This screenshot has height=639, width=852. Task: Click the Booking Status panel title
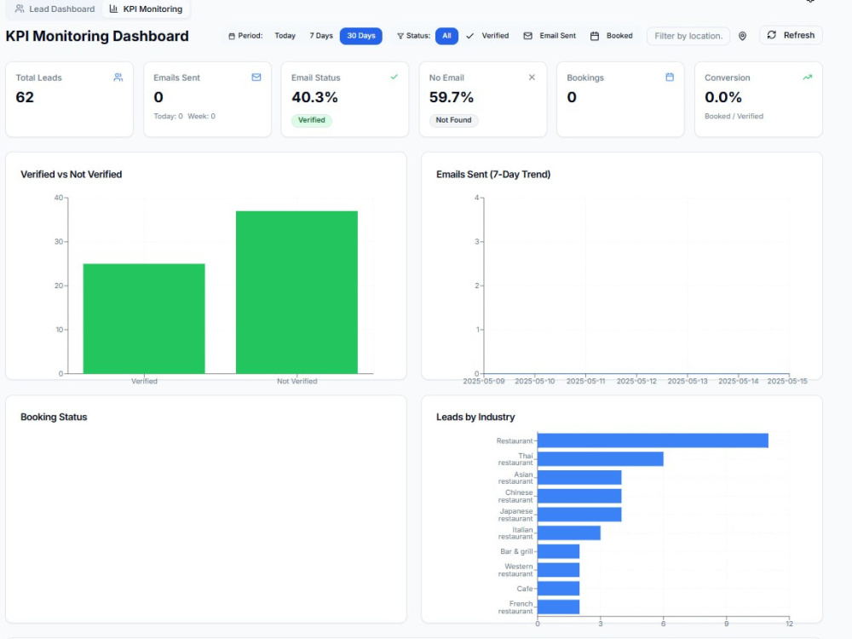54,417
